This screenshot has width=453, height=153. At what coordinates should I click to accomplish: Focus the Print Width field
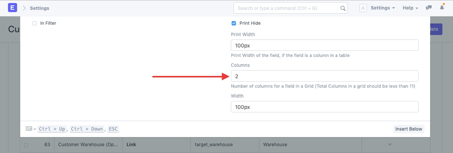tap(325, 45)
